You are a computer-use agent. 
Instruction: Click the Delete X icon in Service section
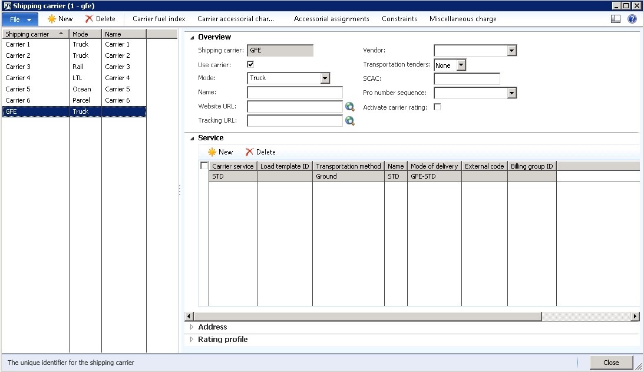[x=249, y=152]
